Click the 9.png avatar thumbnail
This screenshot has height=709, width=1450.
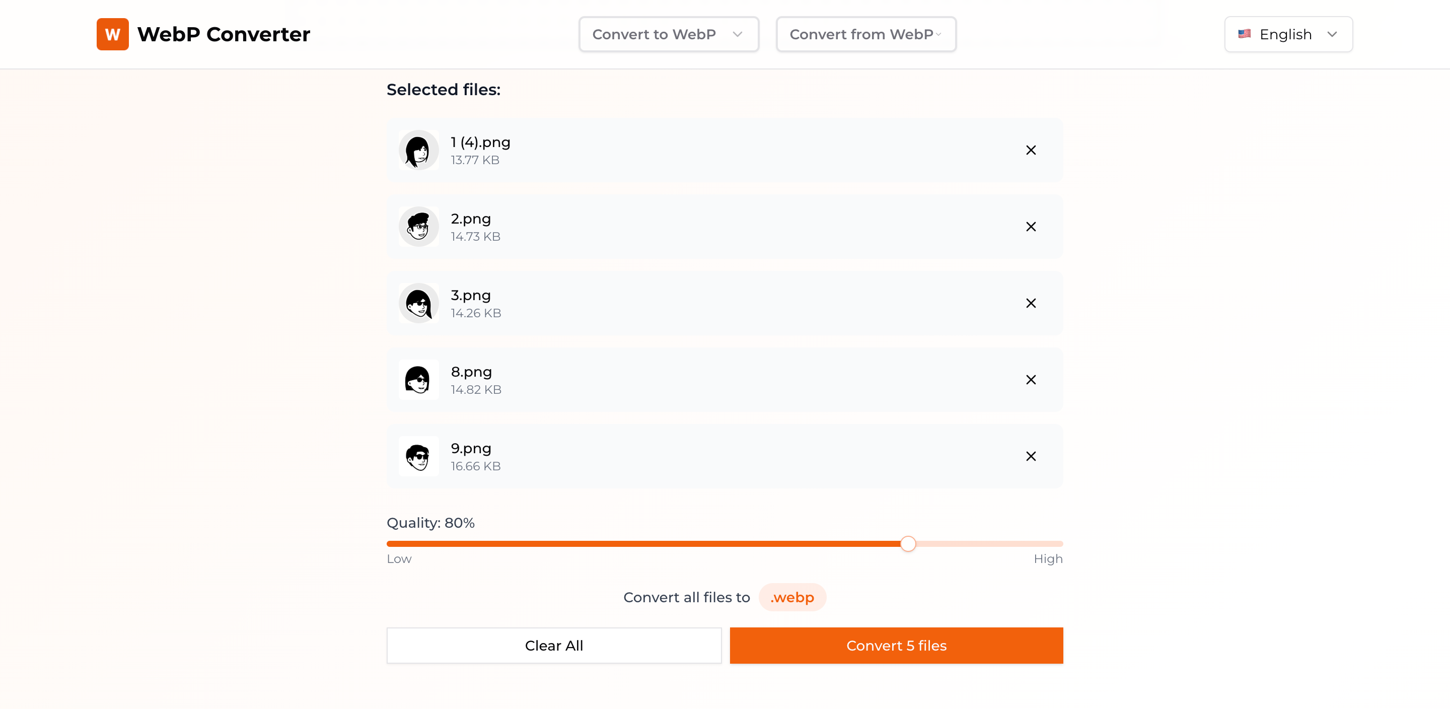point(419,457)
